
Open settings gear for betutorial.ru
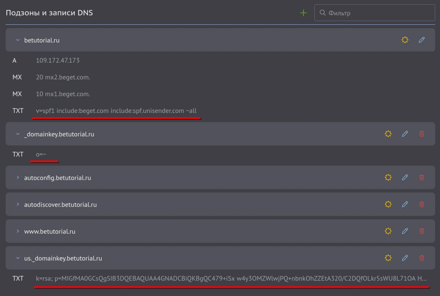coord(405,40)
